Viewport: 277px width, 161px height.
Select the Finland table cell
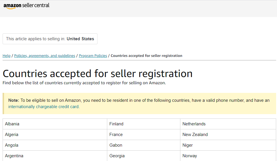[x=144, y=124]
